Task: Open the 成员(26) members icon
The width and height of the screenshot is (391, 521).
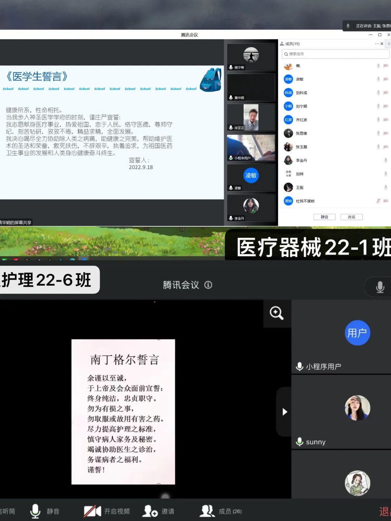Action: coord(207,511)
